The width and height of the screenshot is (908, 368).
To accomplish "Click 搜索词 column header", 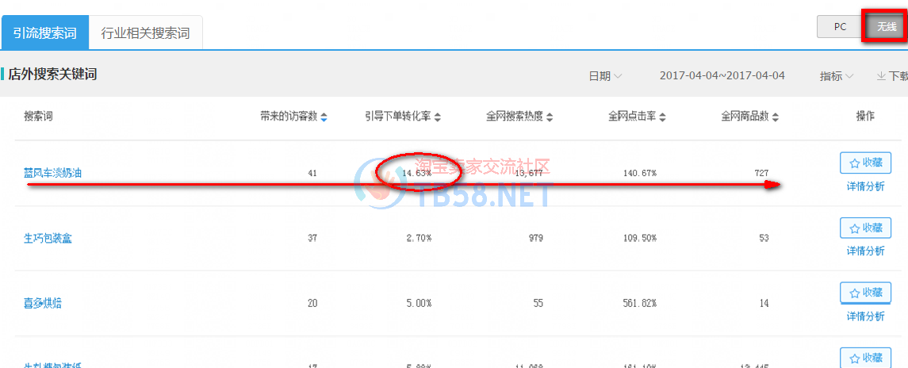I will click(38, 117).
